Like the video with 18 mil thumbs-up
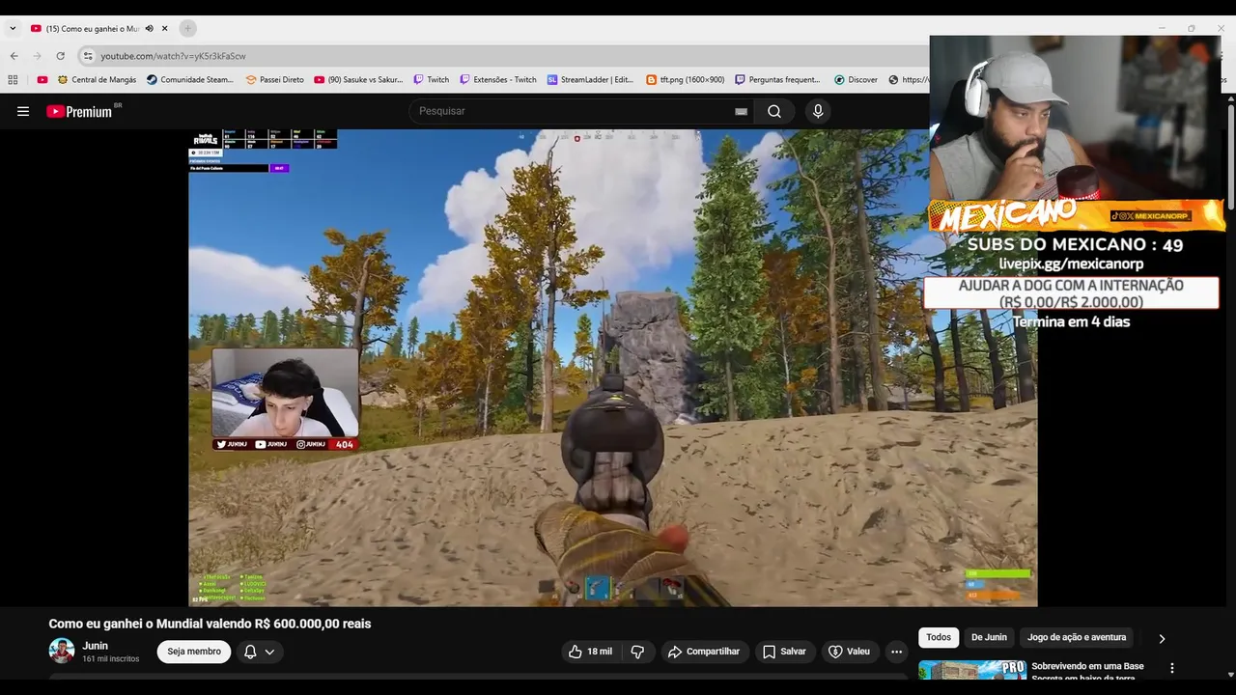This screenshot has height=695, width=1236. [590, 652]
